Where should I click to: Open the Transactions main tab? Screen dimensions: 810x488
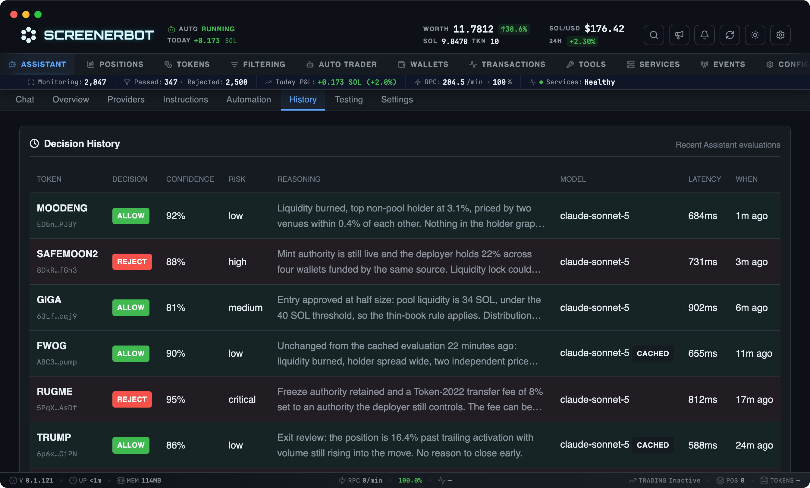[x=507, y=64]
